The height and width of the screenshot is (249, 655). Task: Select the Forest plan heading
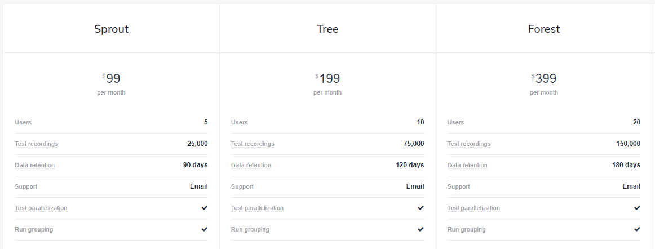[544, 29]
